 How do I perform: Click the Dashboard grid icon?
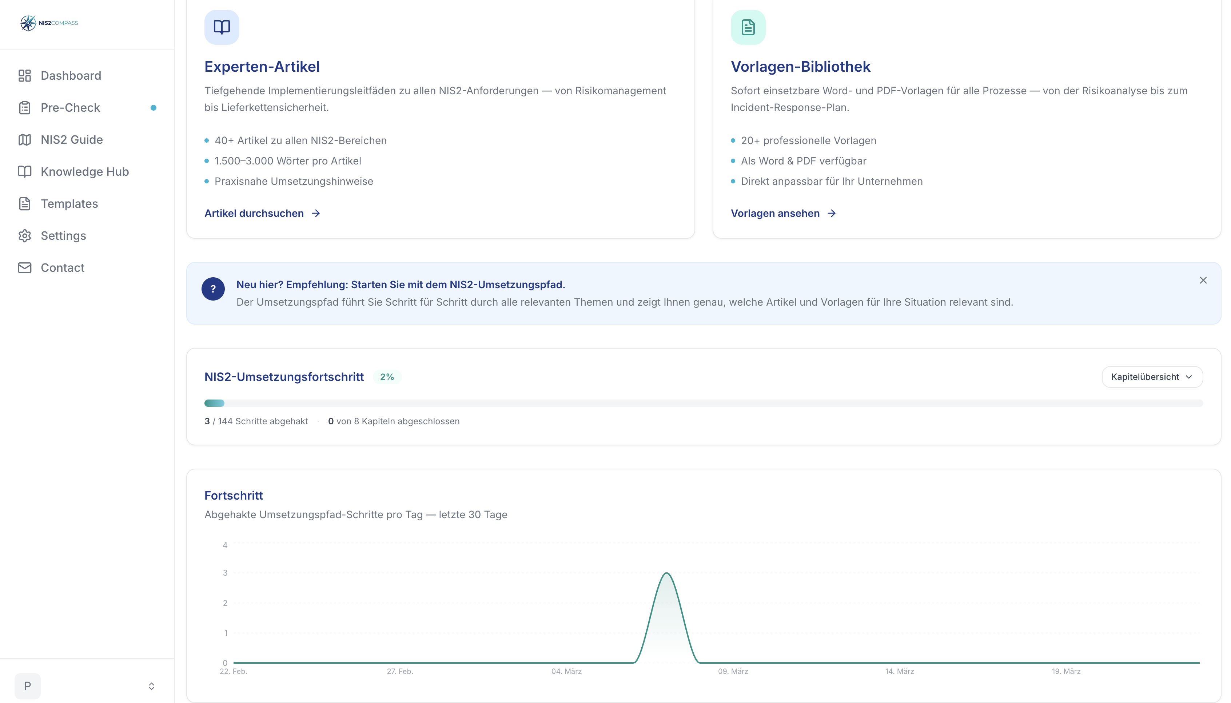pyautogui.click(x=25, y=76)
